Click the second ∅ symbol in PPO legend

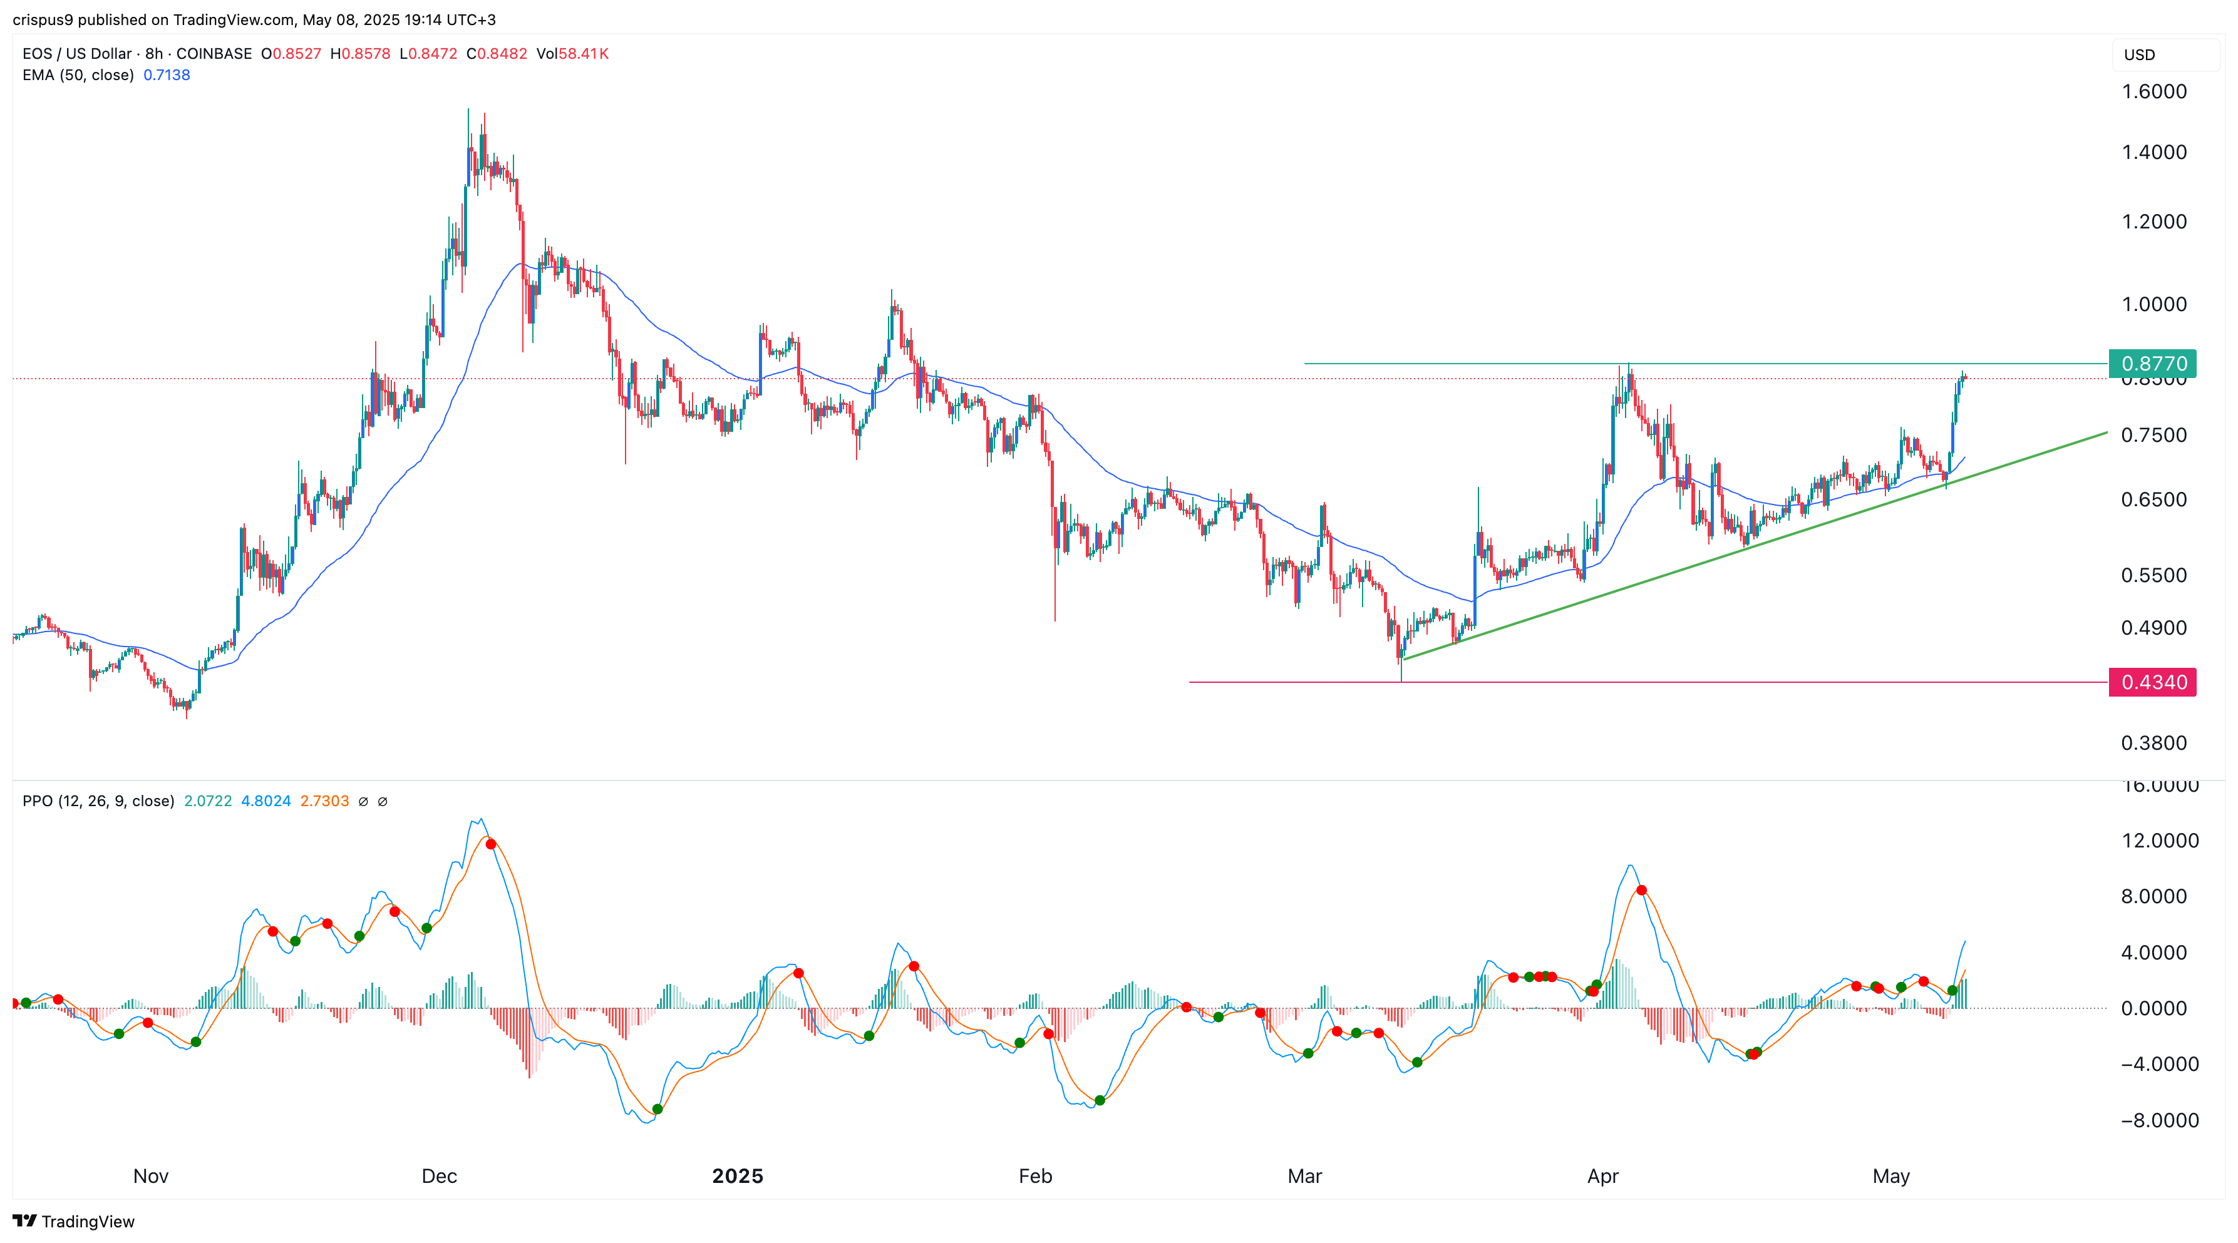(383, 801)
